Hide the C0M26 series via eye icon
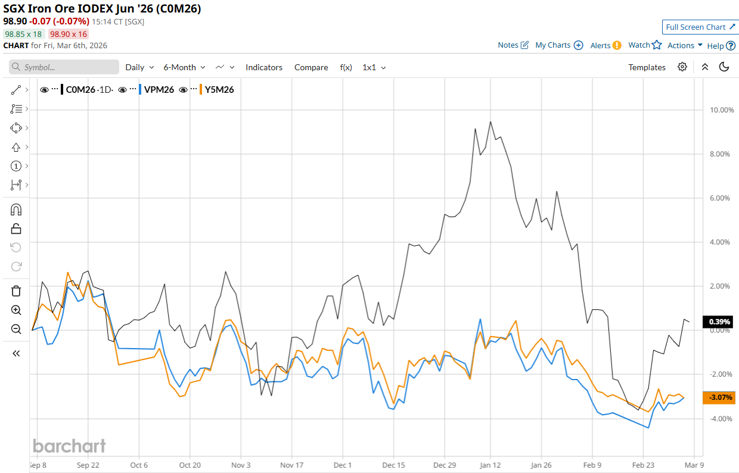 click(x=44, y=90)
